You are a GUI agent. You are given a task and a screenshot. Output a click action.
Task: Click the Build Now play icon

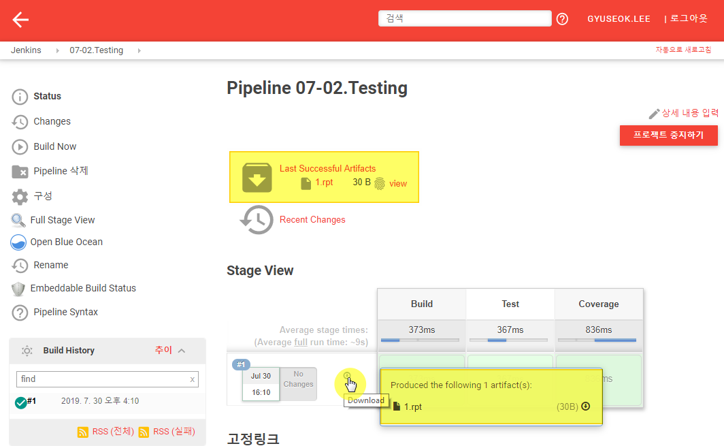[20, 146]
